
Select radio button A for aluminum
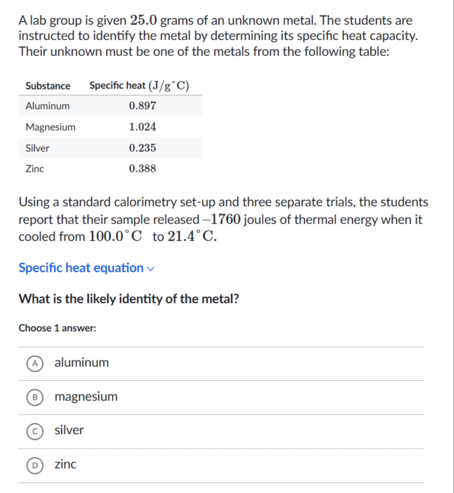tap(35, 363)
